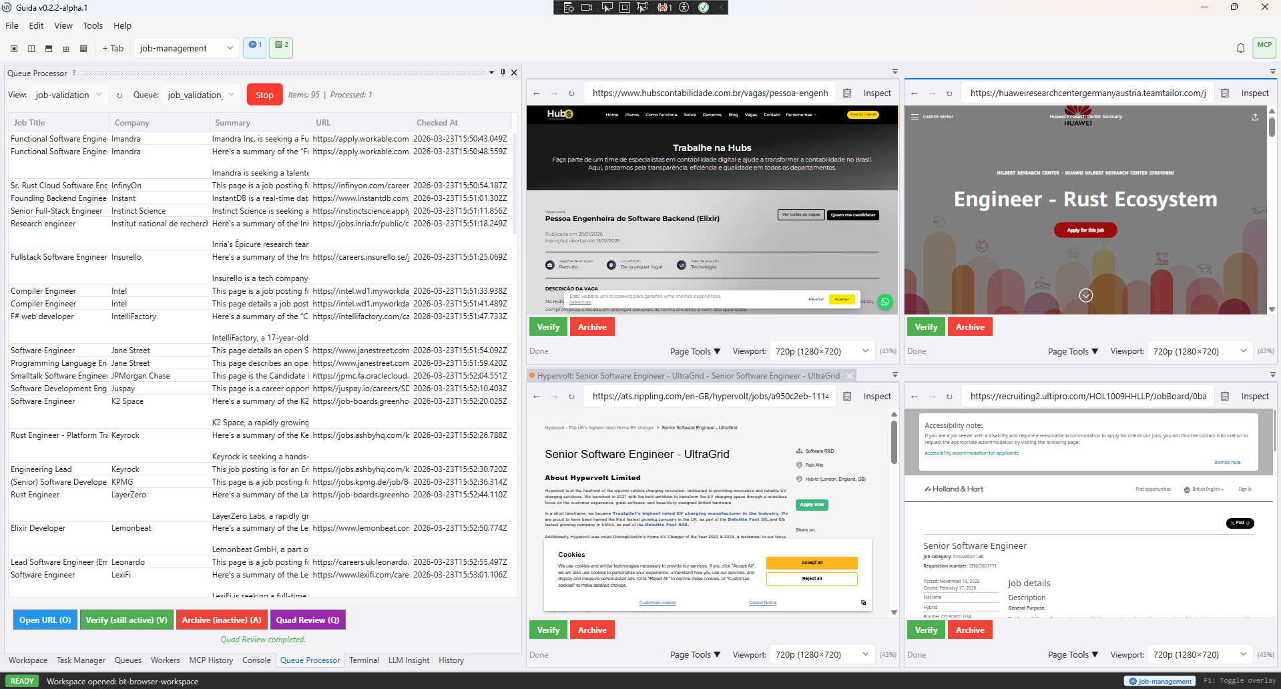Image resolution: width=1281 pixels, height=689 pixels.
Task: Open Viewport dropdown in the Huawei pane
Action: coord(1199,351)
